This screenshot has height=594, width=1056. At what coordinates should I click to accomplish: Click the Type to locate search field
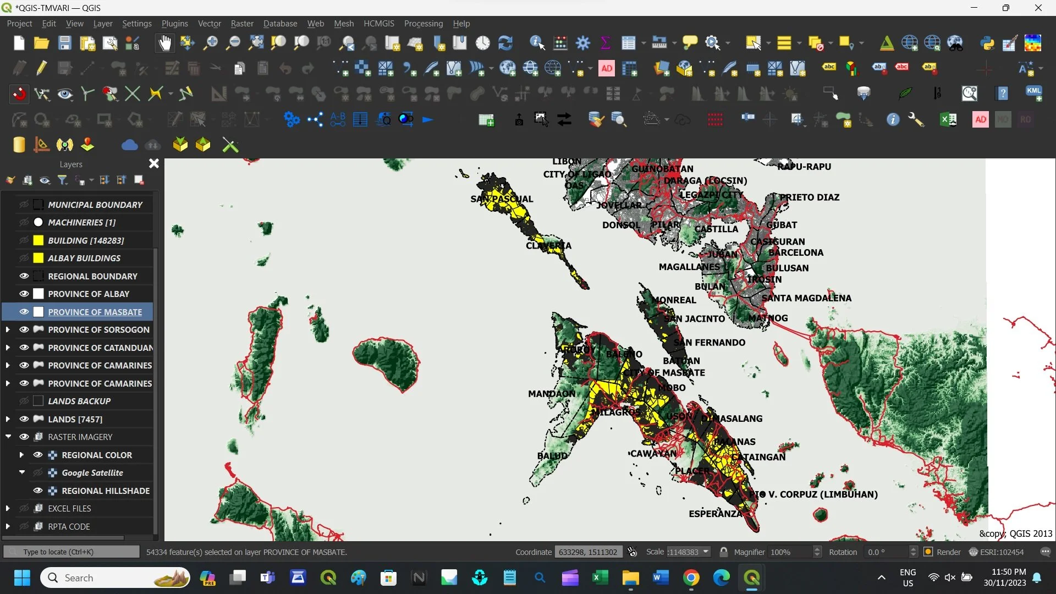pos(70,552)
